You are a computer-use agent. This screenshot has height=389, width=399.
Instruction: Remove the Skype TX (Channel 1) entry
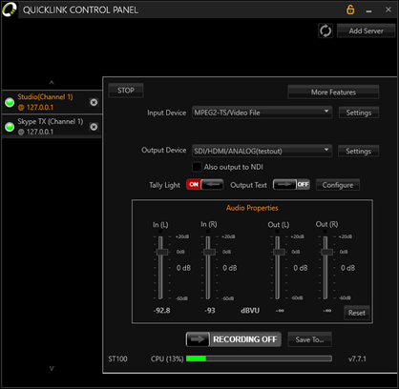tap(94, 127)
